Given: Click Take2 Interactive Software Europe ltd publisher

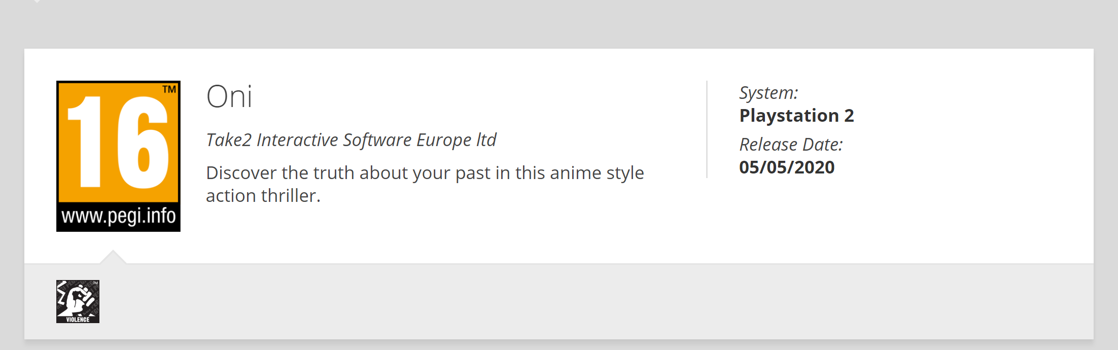Looking at the screenshot, I should tap(351, 139).
